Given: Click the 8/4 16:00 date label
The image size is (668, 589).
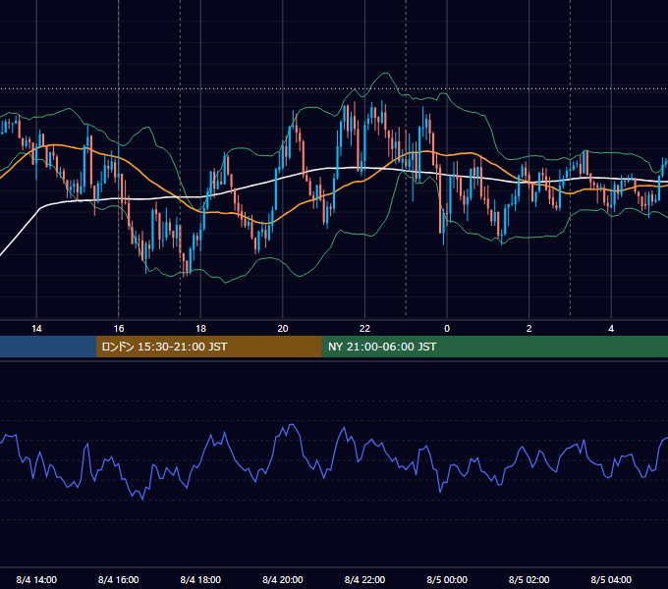Looking at the screenshot, I should point(119,579).
